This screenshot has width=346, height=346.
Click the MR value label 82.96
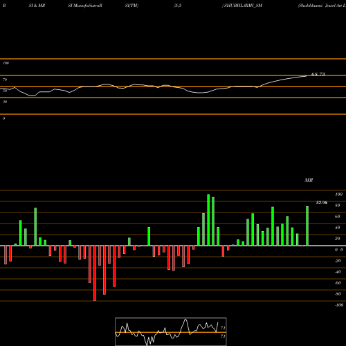pyautogui.click(x=322, y=203)
